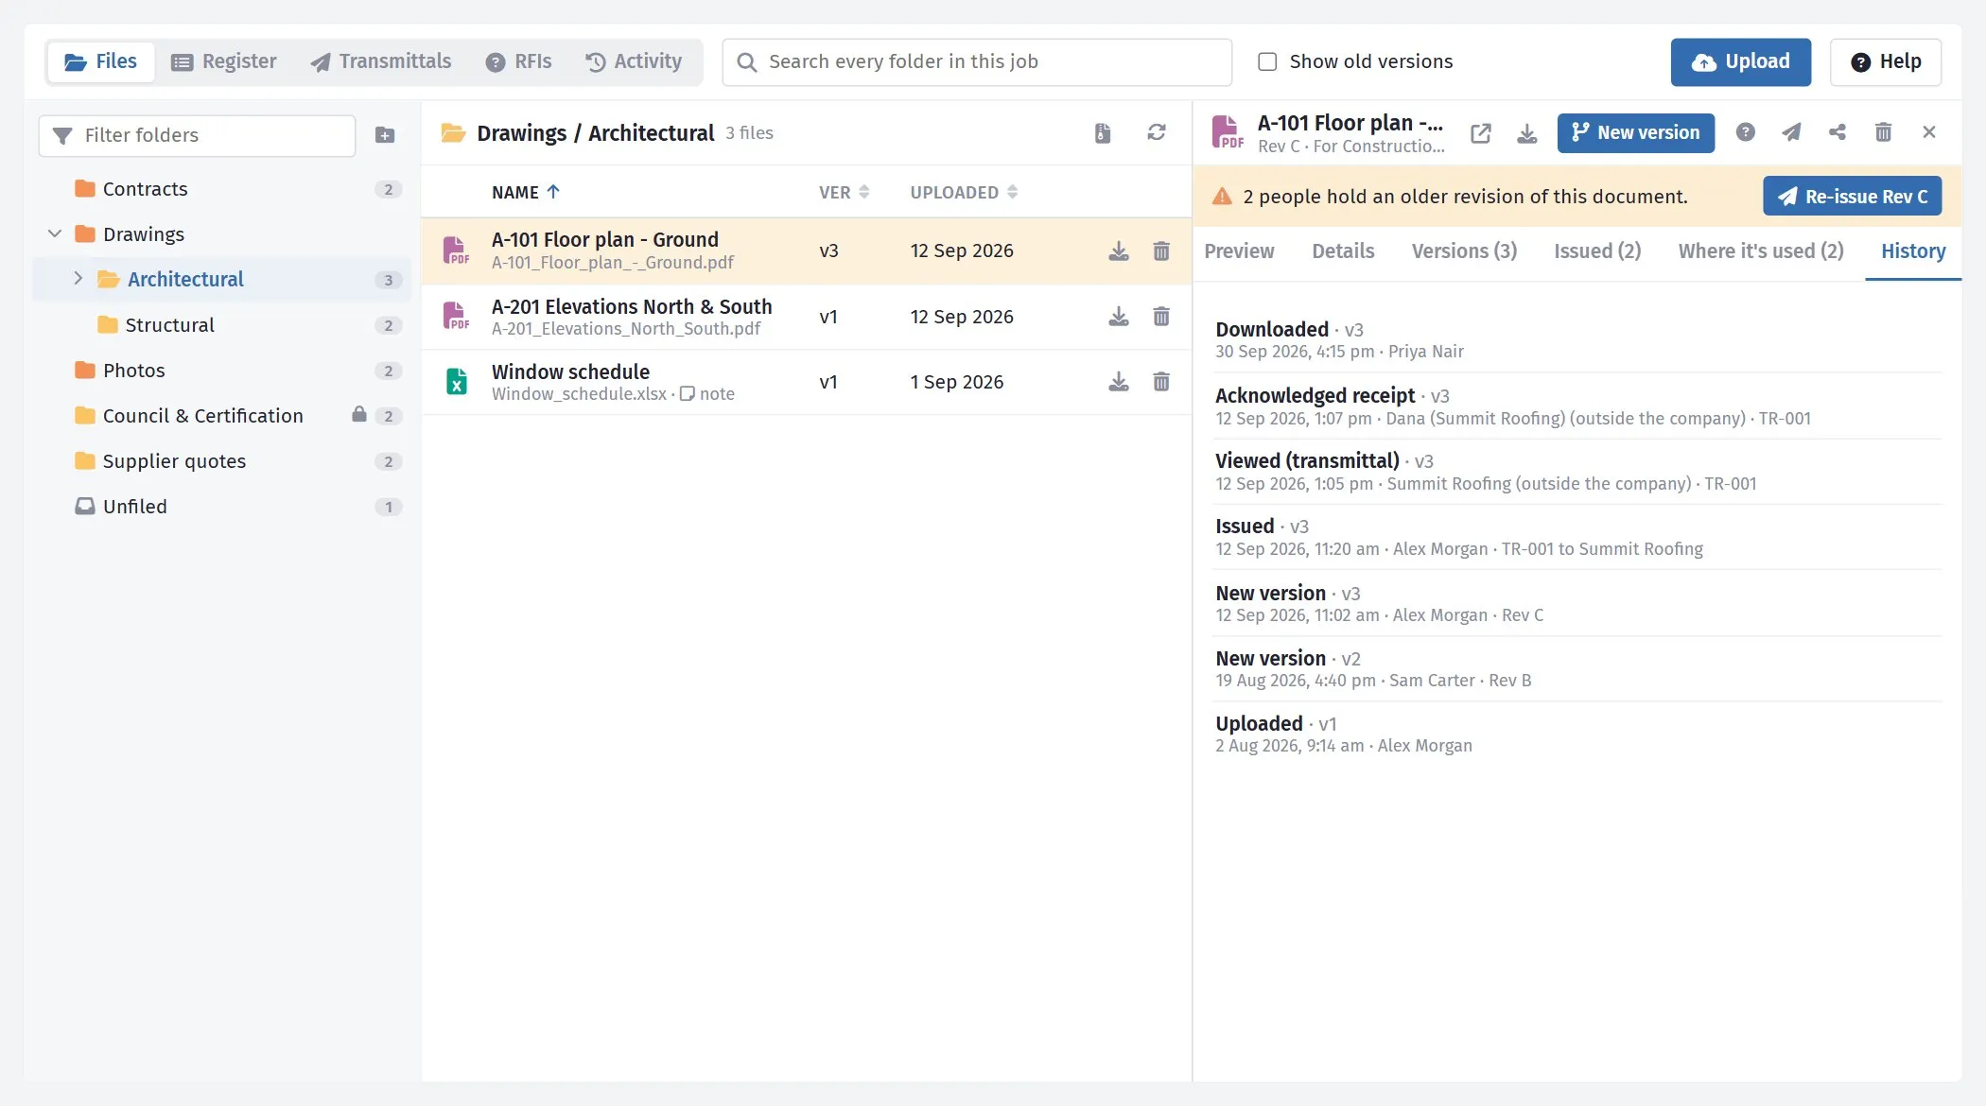Show the Versions (3) tab
1986x1106 pixels.
click(x=1464, y=251)
